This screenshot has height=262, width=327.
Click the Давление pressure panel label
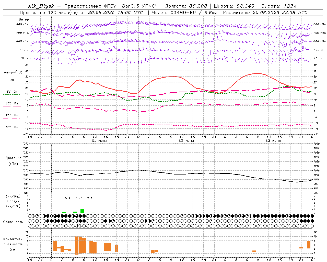point(13,158)
